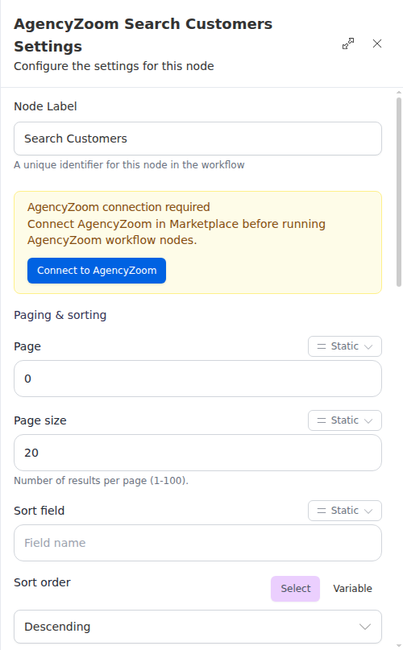
Task: Open the Static mode dropdown for Page
Action: point(344,346)
